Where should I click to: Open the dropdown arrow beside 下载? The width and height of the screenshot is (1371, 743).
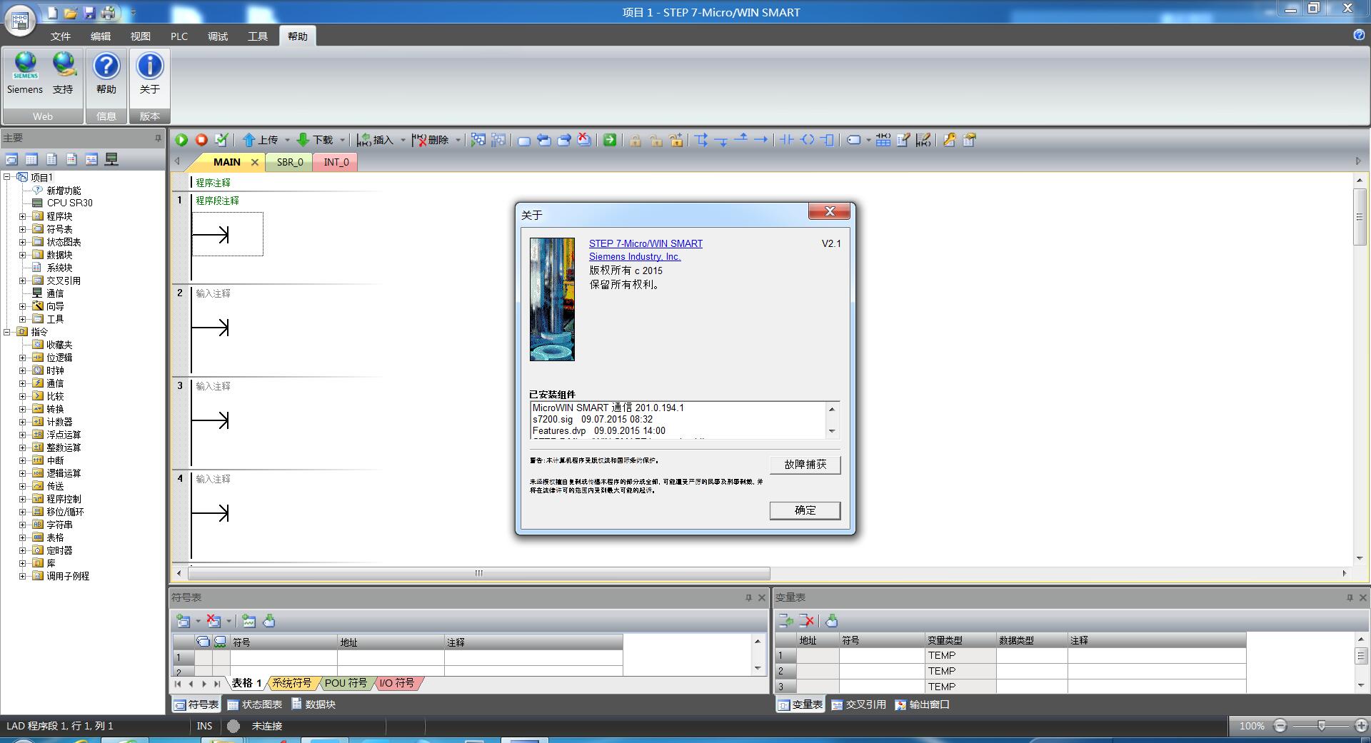(343, 140)
